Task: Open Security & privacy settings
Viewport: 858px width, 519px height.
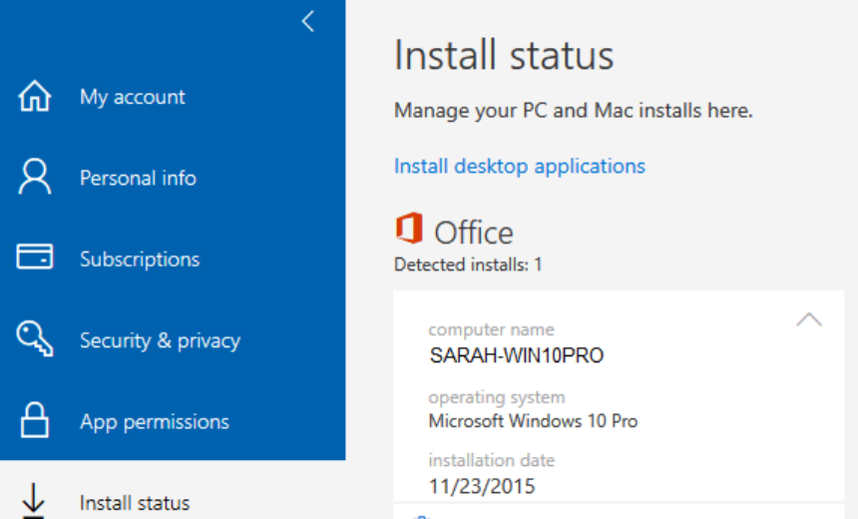Action: pyautogui.click(x=160, y=340)
